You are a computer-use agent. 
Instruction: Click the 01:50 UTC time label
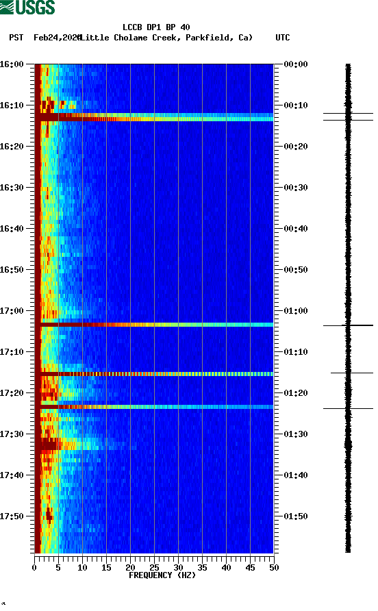[x=296, y=516]
